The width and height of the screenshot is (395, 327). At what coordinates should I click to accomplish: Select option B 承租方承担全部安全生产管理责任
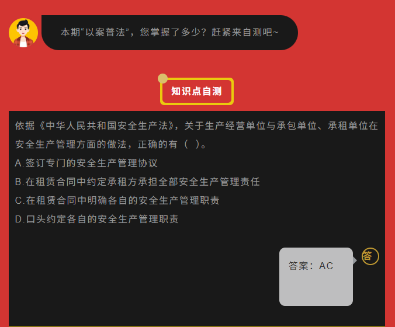137,182
